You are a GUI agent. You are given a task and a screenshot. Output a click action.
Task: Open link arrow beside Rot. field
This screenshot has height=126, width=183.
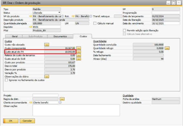click(73, 16)
